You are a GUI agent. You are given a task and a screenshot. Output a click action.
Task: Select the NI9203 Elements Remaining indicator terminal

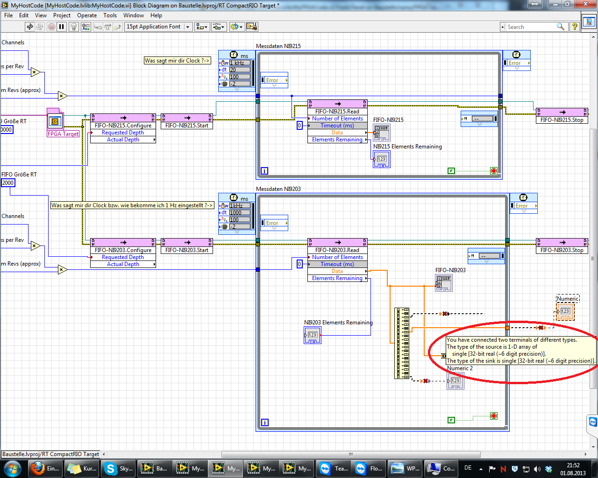pos(313,336)
